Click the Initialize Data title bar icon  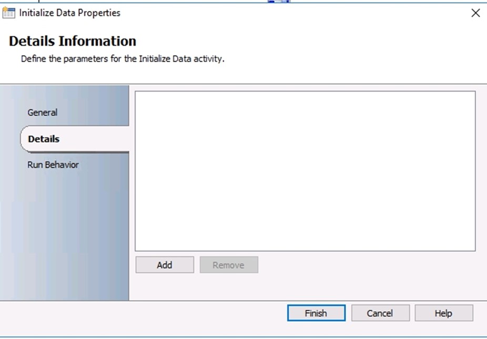[8, 13]
